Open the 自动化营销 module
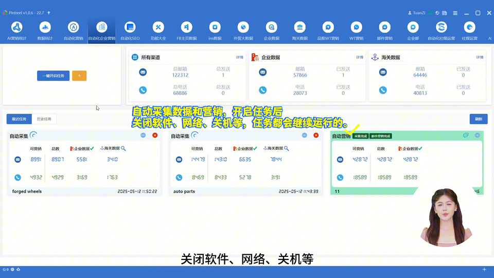 click(x=74, y=31)
